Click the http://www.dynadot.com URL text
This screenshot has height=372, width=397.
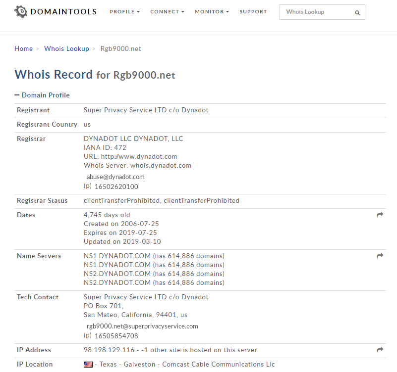coord(139,157)
